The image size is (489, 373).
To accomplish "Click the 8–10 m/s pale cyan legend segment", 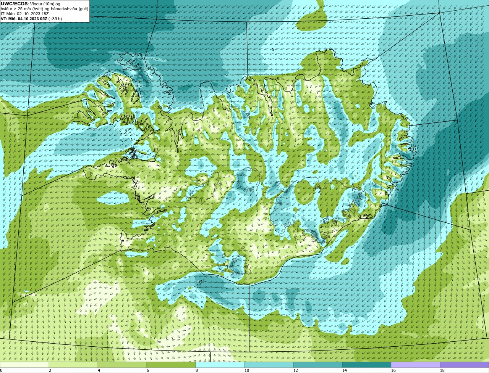I will coord(220,365).
